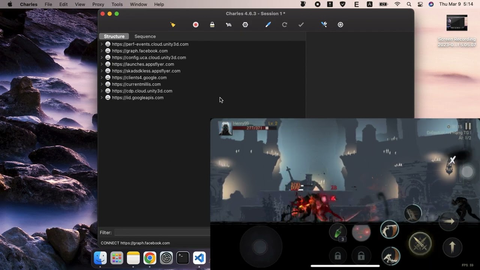
Task: Click the CONNECT status bar text
Action: tap(135, 243)
